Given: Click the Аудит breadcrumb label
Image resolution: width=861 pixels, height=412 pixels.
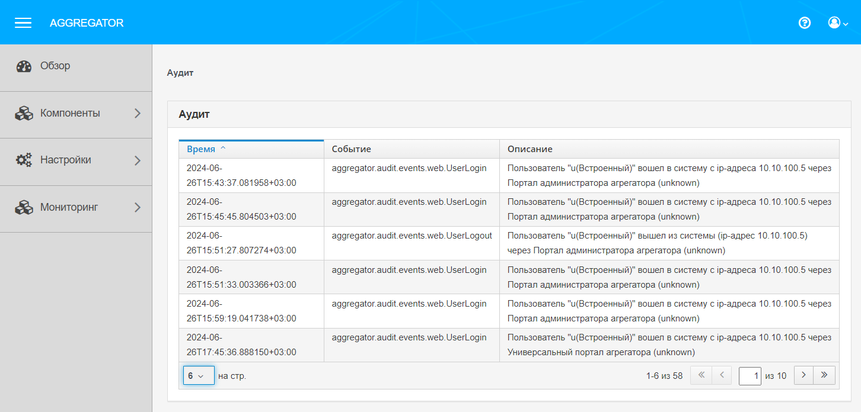Looking at the screenshot, I should 180,73.
